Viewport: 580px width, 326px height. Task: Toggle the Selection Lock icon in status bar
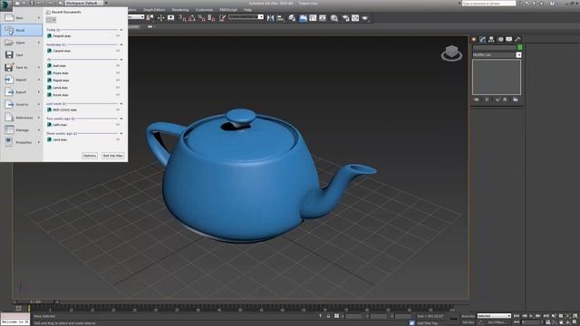pos(328,316)
